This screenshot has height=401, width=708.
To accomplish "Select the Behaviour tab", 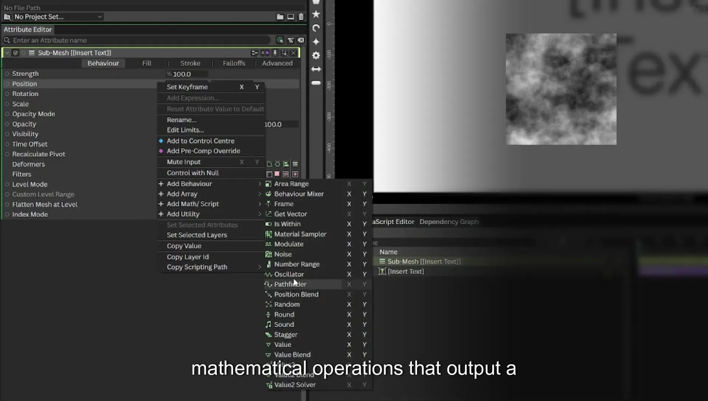I will pyautogui.click(x=103, y=63).
